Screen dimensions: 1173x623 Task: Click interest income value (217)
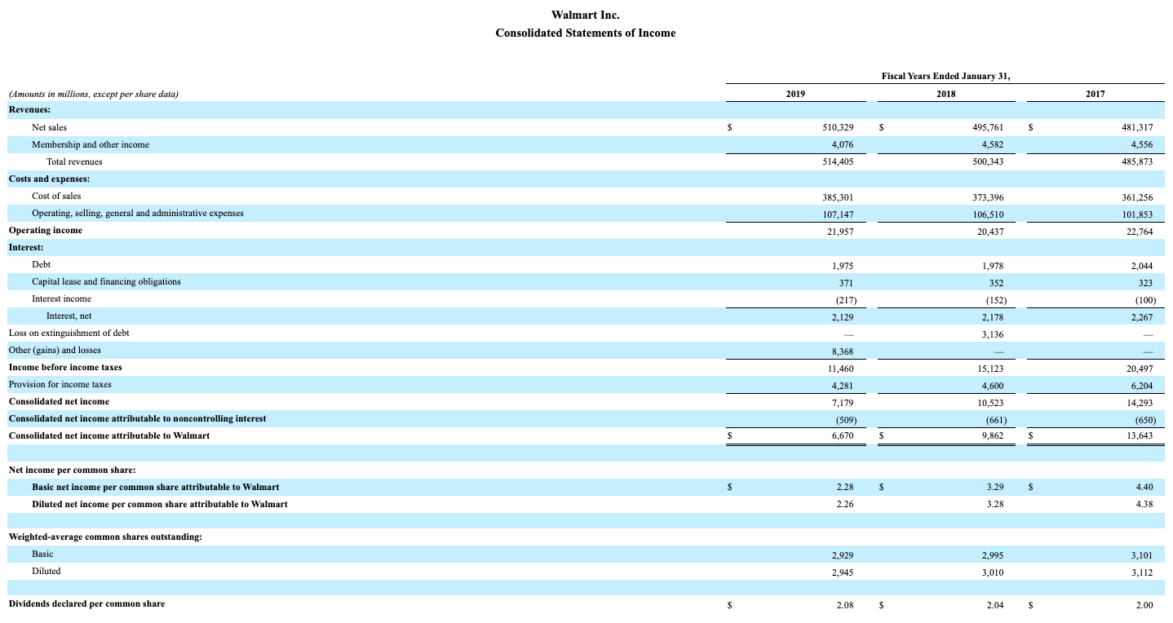844,300
